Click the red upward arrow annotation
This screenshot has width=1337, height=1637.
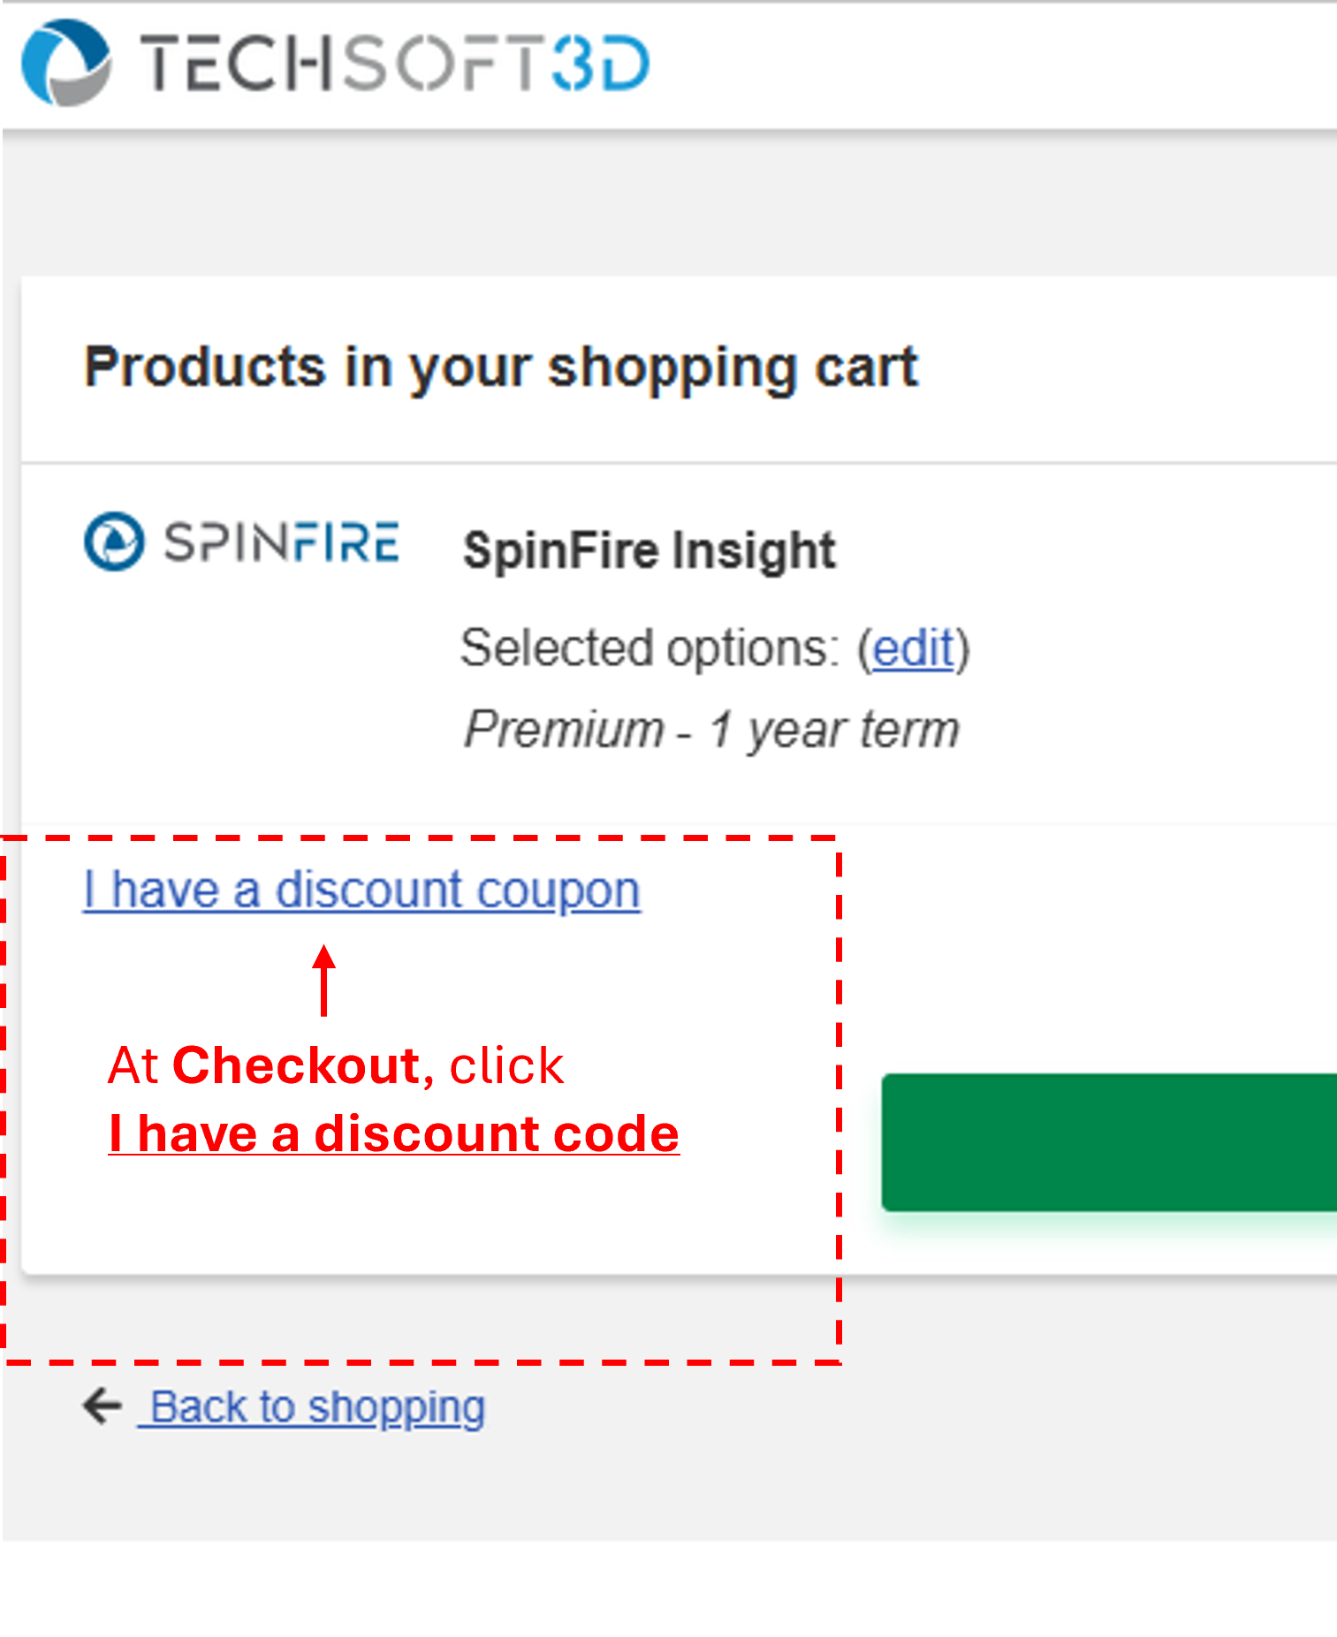coord(324,981)
